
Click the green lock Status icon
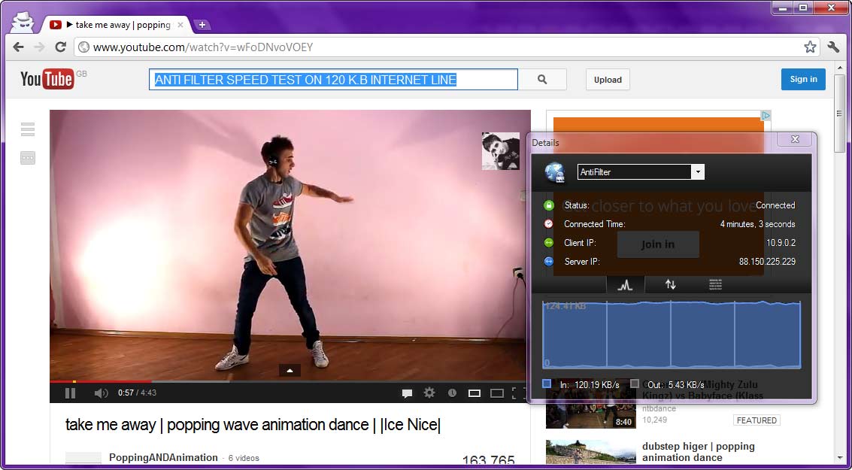549,205
